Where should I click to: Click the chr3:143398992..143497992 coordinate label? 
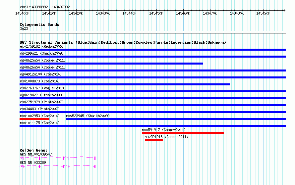coord(45,7)
